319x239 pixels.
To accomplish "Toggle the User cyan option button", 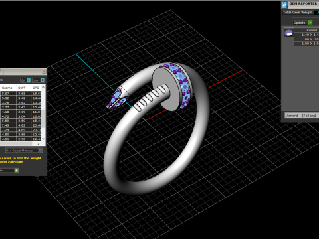I will pyautogui.click(x=43, y=80).
